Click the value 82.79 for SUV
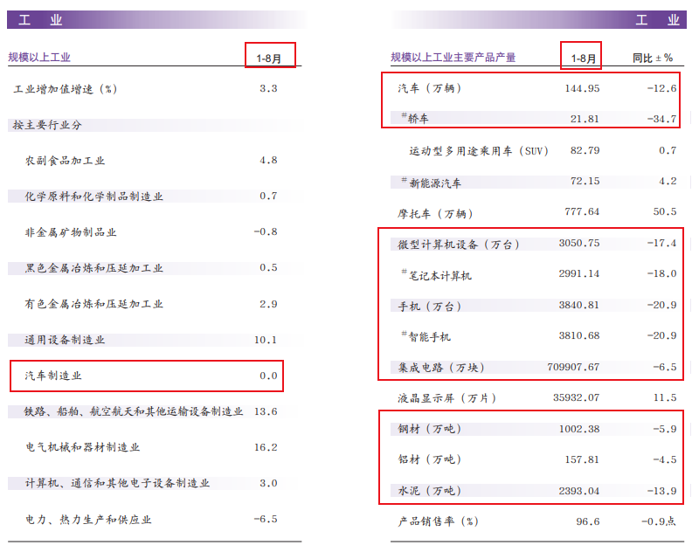 (585, 150)
